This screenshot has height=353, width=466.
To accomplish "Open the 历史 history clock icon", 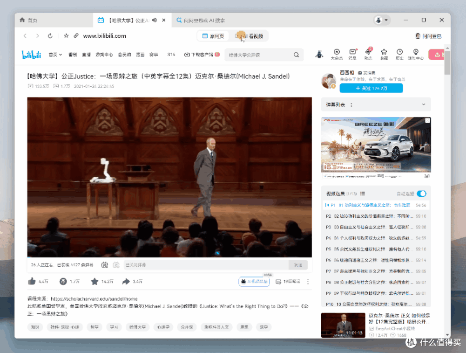I will [x=400, y=54].
